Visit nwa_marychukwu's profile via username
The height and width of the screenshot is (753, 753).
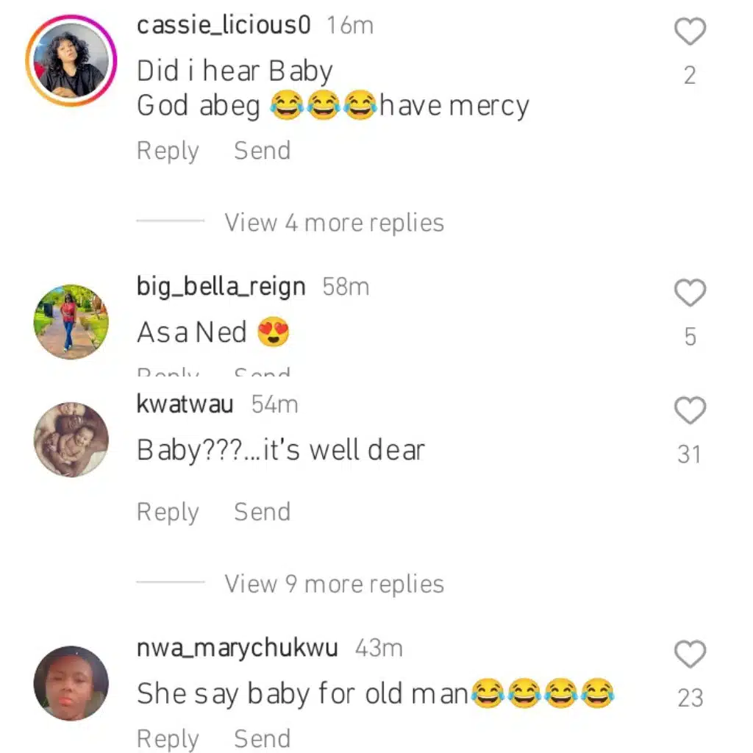[x=237, y=649]
